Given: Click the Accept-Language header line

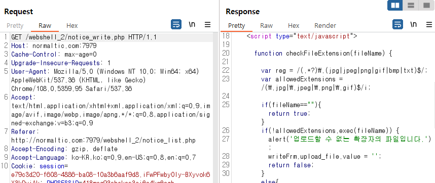Looking at the screenshot, I should [103, 158].
